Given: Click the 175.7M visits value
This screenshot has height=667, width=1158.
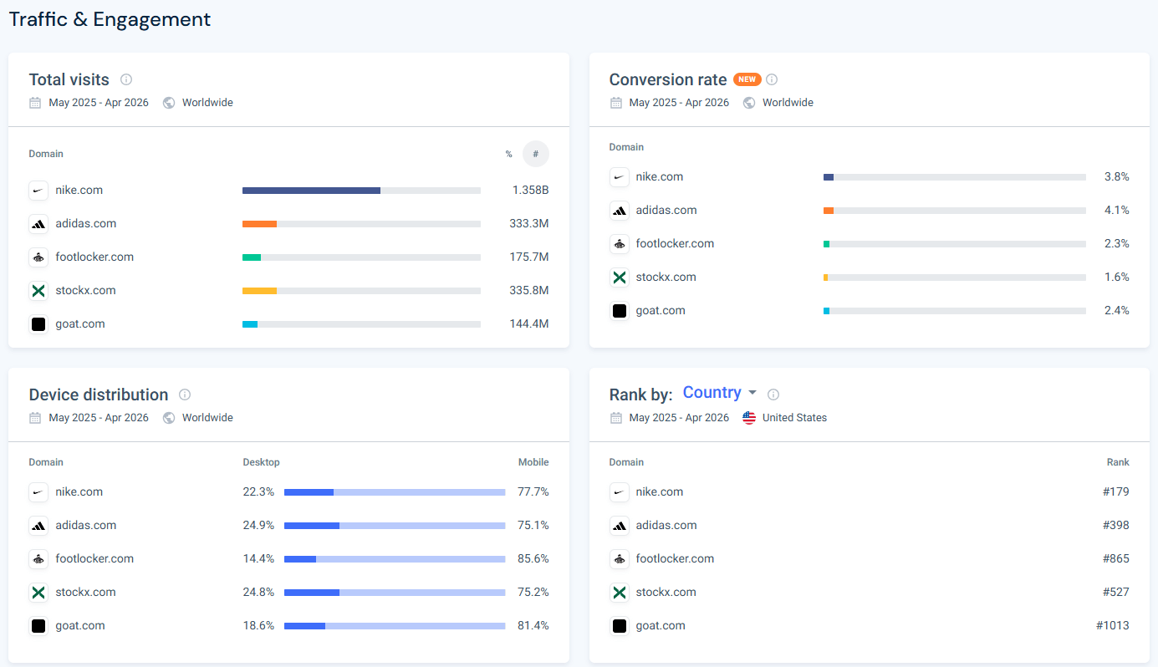Looking at the screenshot, I should (529, 257).
